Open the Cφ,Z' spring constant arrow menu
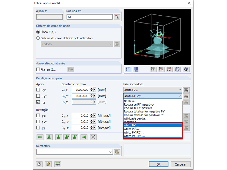The height and width of the screenshot is (170, 227). (x=95, y=128)
